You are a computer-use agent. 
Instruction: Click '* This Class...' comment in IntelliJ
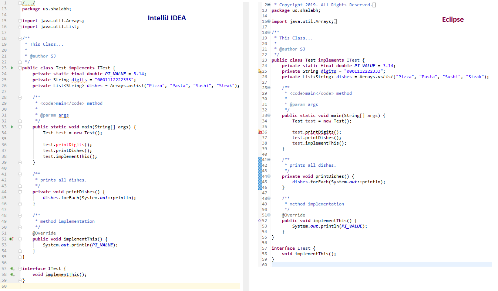point(44,44)
